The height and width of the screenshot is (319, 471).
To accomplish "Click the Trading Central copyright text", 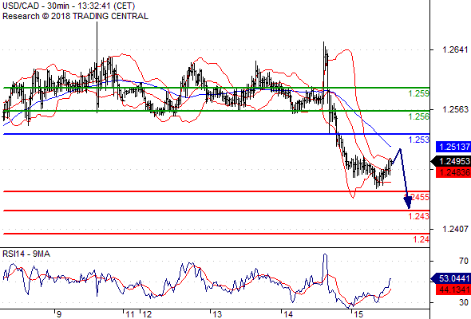I will (75, 16).
